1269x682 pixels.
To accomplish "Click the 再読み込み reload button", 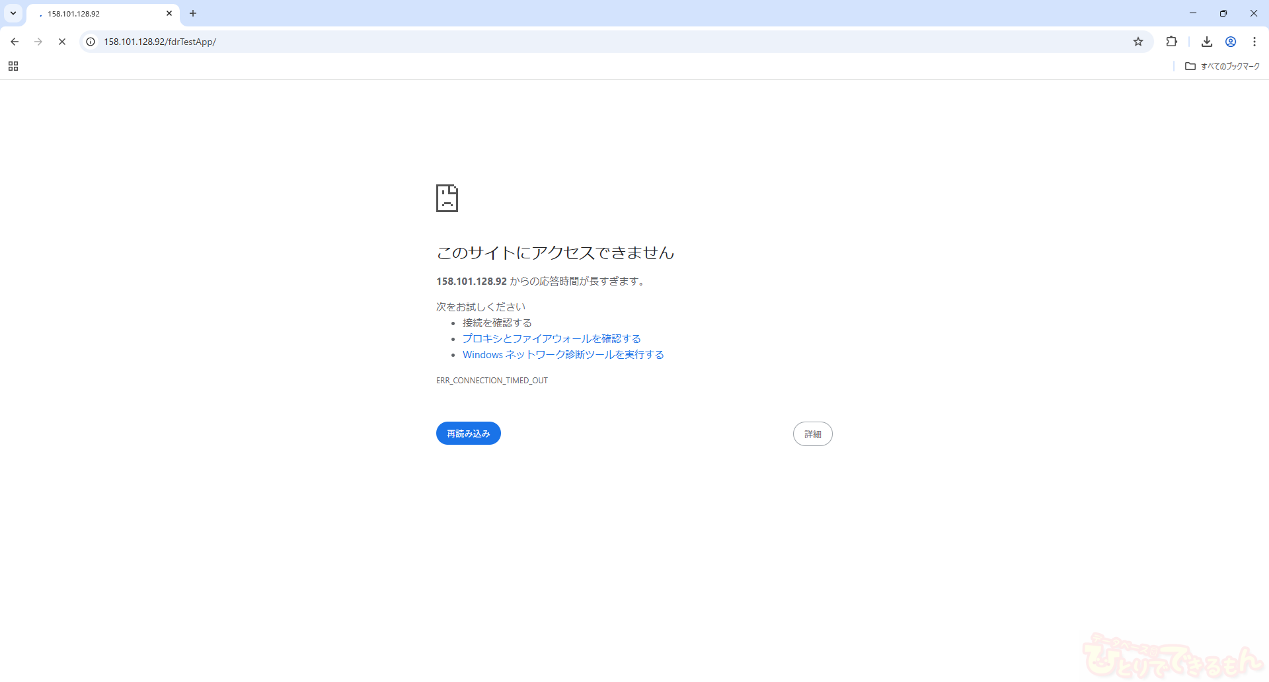I will tap(469, 434).
